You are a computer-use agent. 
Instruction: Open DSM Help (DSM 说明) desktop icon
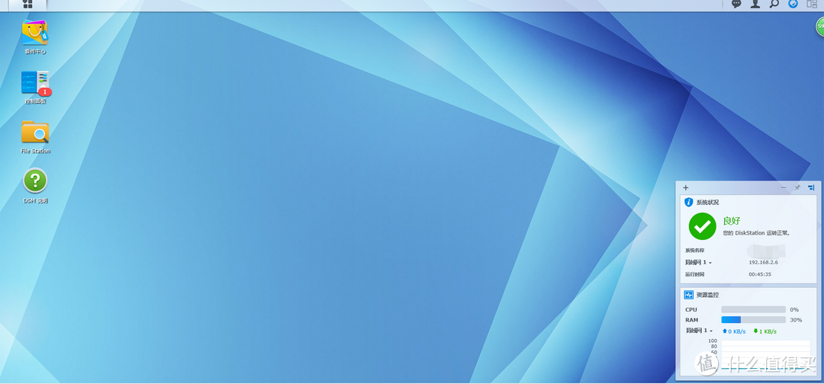pyautogui.click(x=35, y=181)
